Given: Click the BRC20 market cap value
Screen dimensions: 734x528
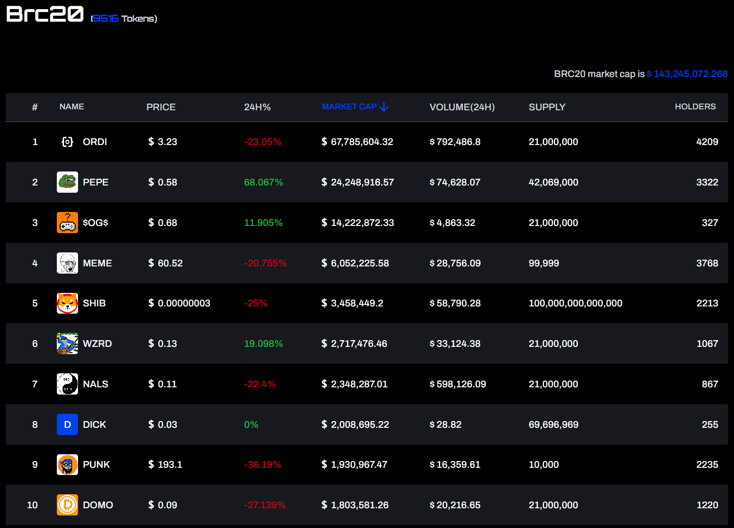Looking at the screenshot, I should coord(687,74).
